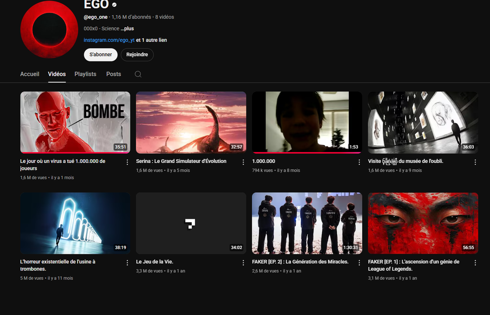Open the Playlists tab
490x315 pixels.
pos(85,74)
